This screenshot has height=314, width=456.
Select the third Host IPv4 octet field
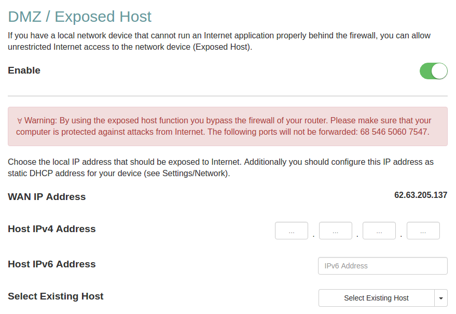[x=379, y=231]
